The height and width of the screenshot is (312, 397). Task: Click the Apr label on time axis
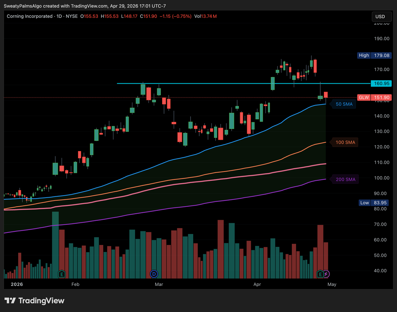click(x=258, y=284)
